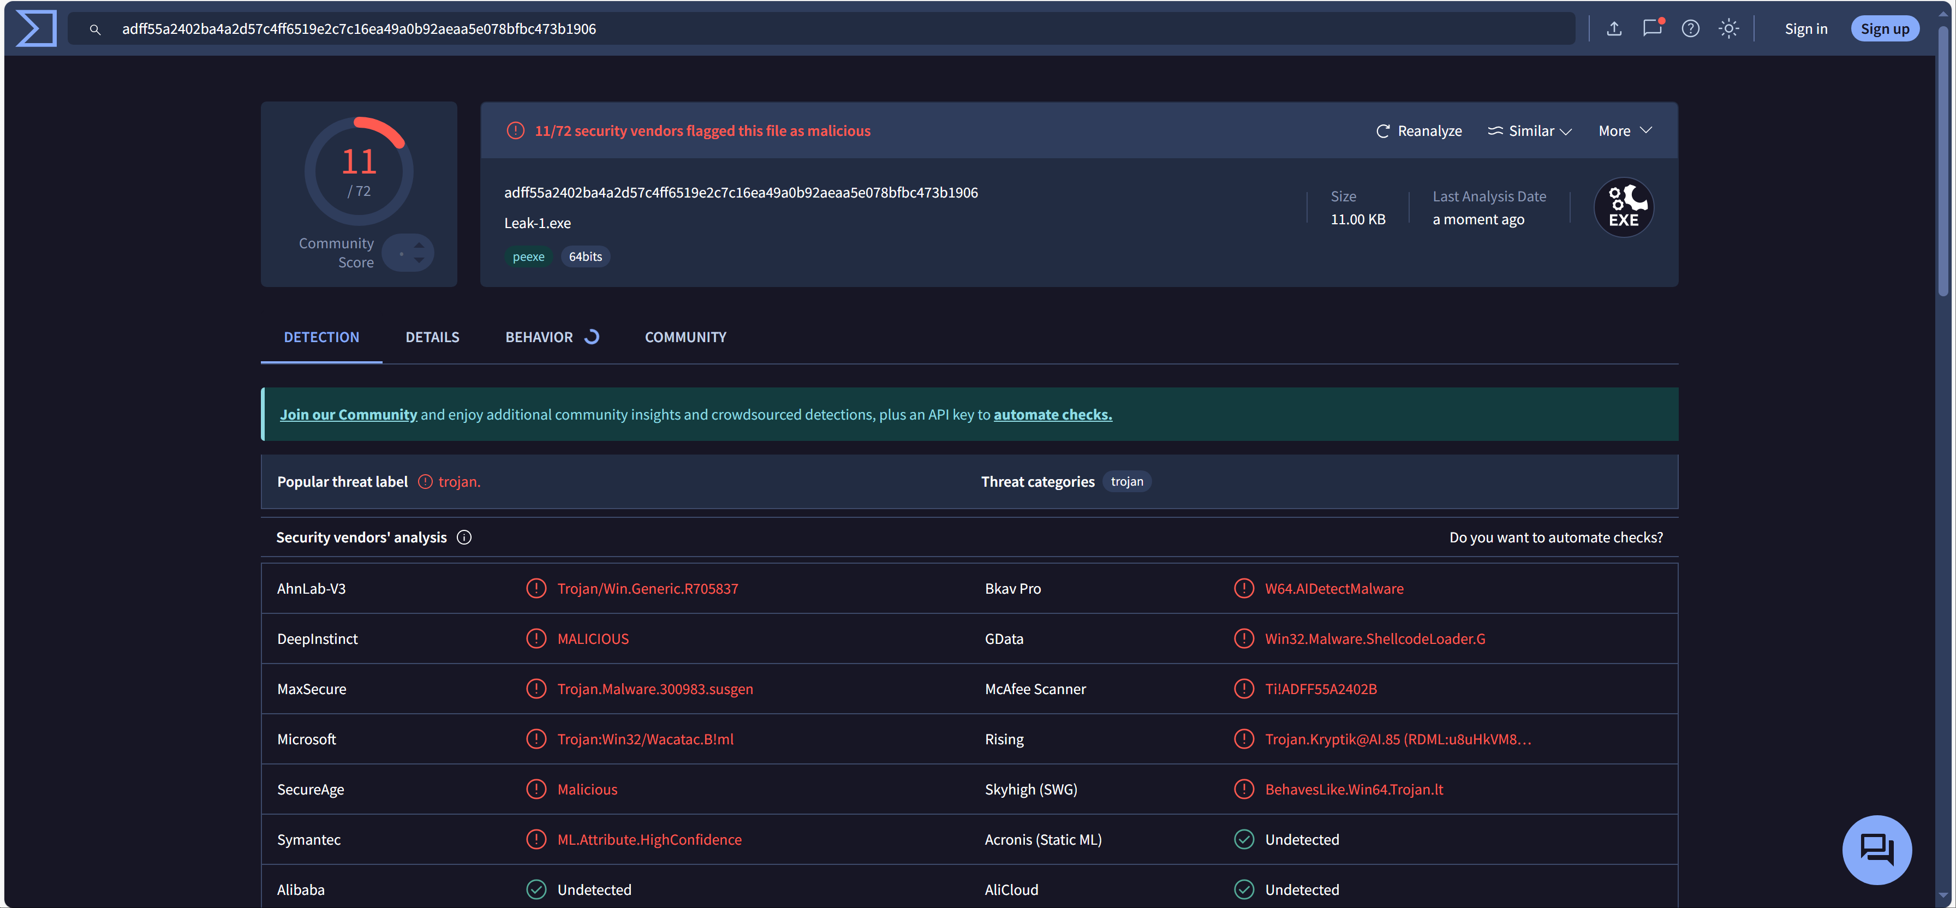Click the alert icon in the Skyhigh (SWG) row
Image resolution: width=1956 pixels, height=908 pixels.
point(1244,790)
